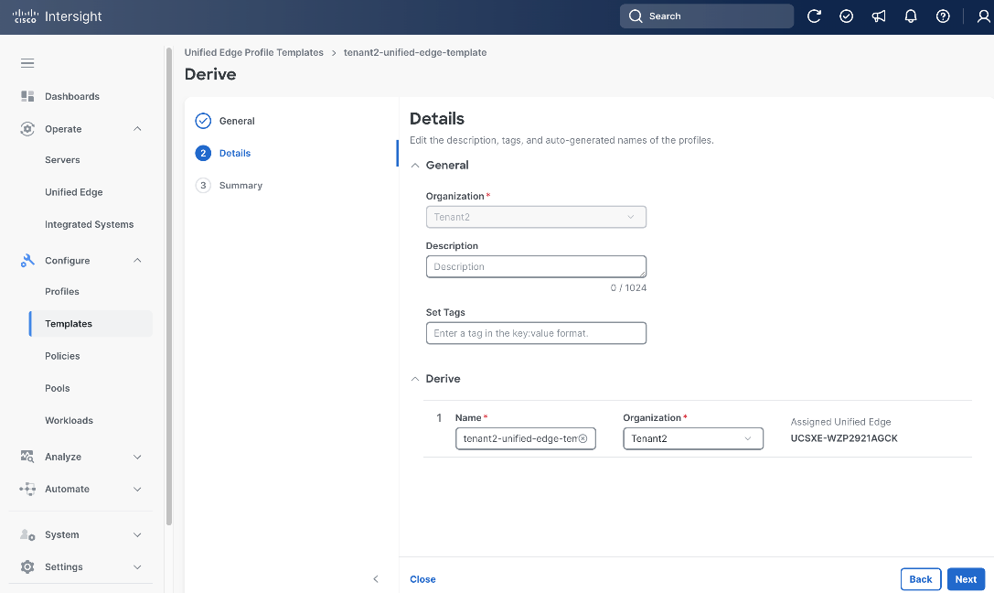This screenshot has width=994, height=593.
Task: Open the notifications bell
Action: [911, 16]
